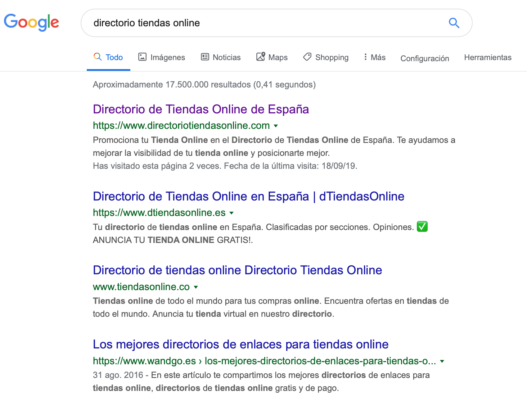Screen dimensions: 527x401
Task: Click the "31 ago. 2016" date text
Action: pos(118,375)
